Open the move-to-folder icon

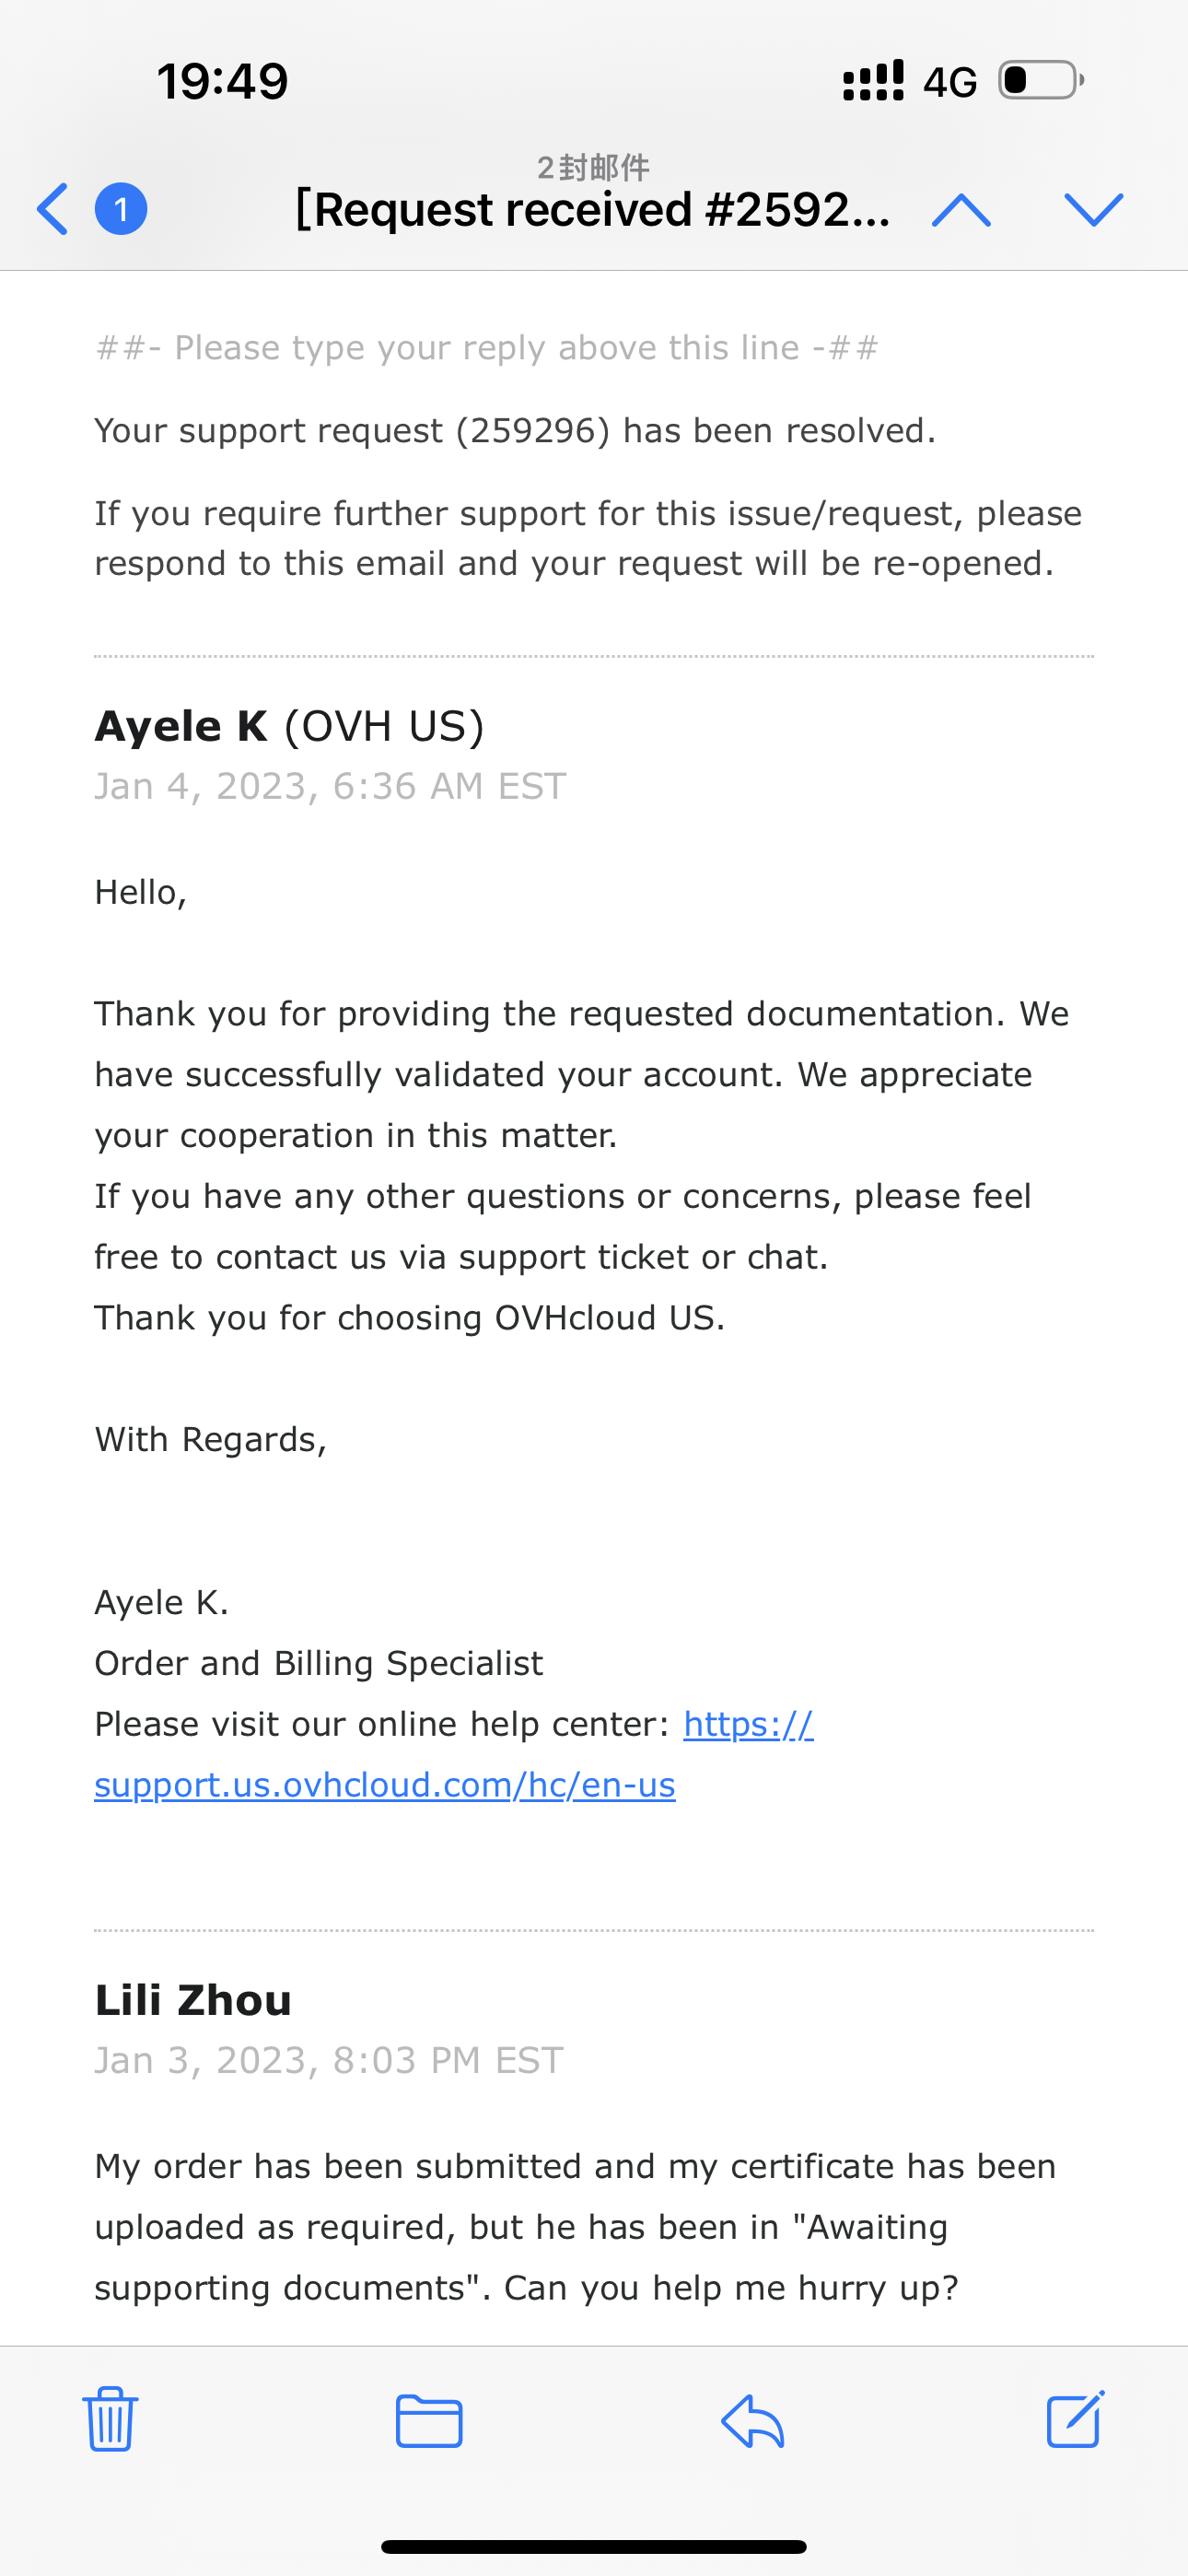click(429, 2421)
